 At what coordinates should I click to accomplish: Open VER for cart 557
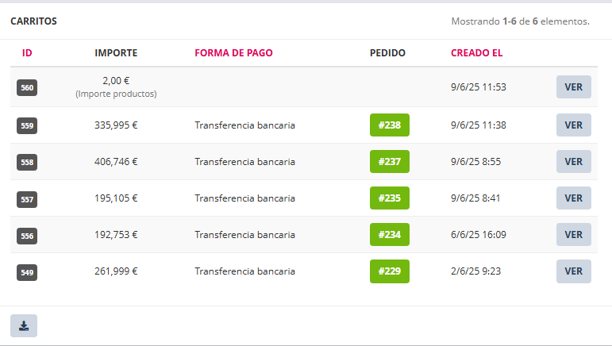point(573,198)
